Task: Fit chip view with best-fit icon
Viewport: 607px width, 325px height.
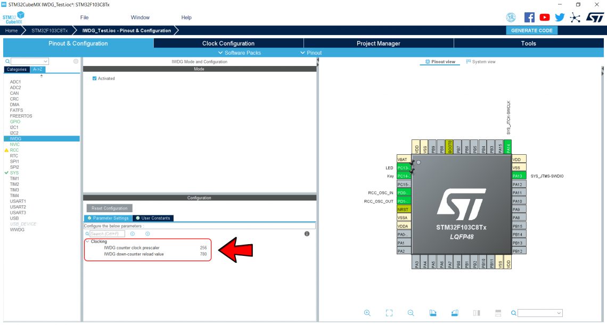Action: pos(389,313)
